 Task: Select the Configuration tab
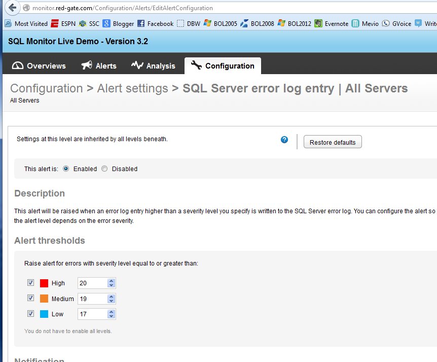[223, 66]
